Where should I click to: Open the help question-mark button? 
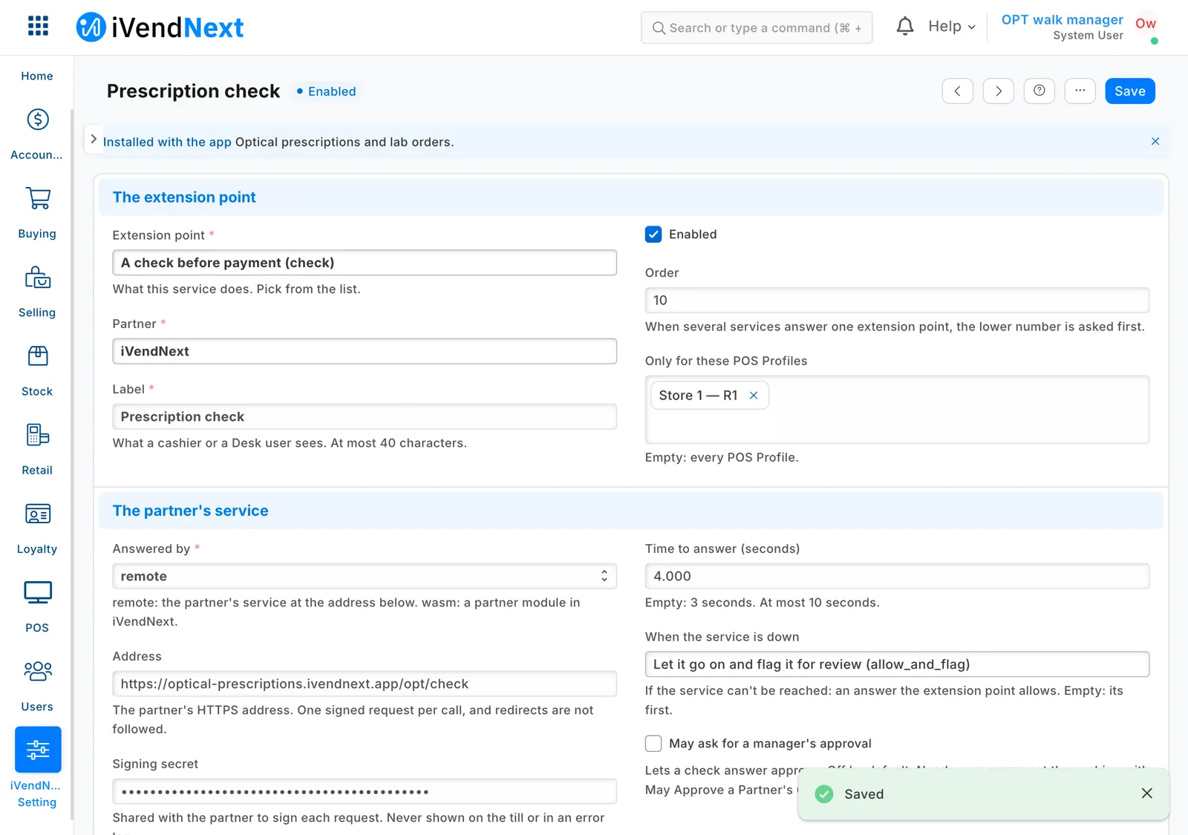1039,91
